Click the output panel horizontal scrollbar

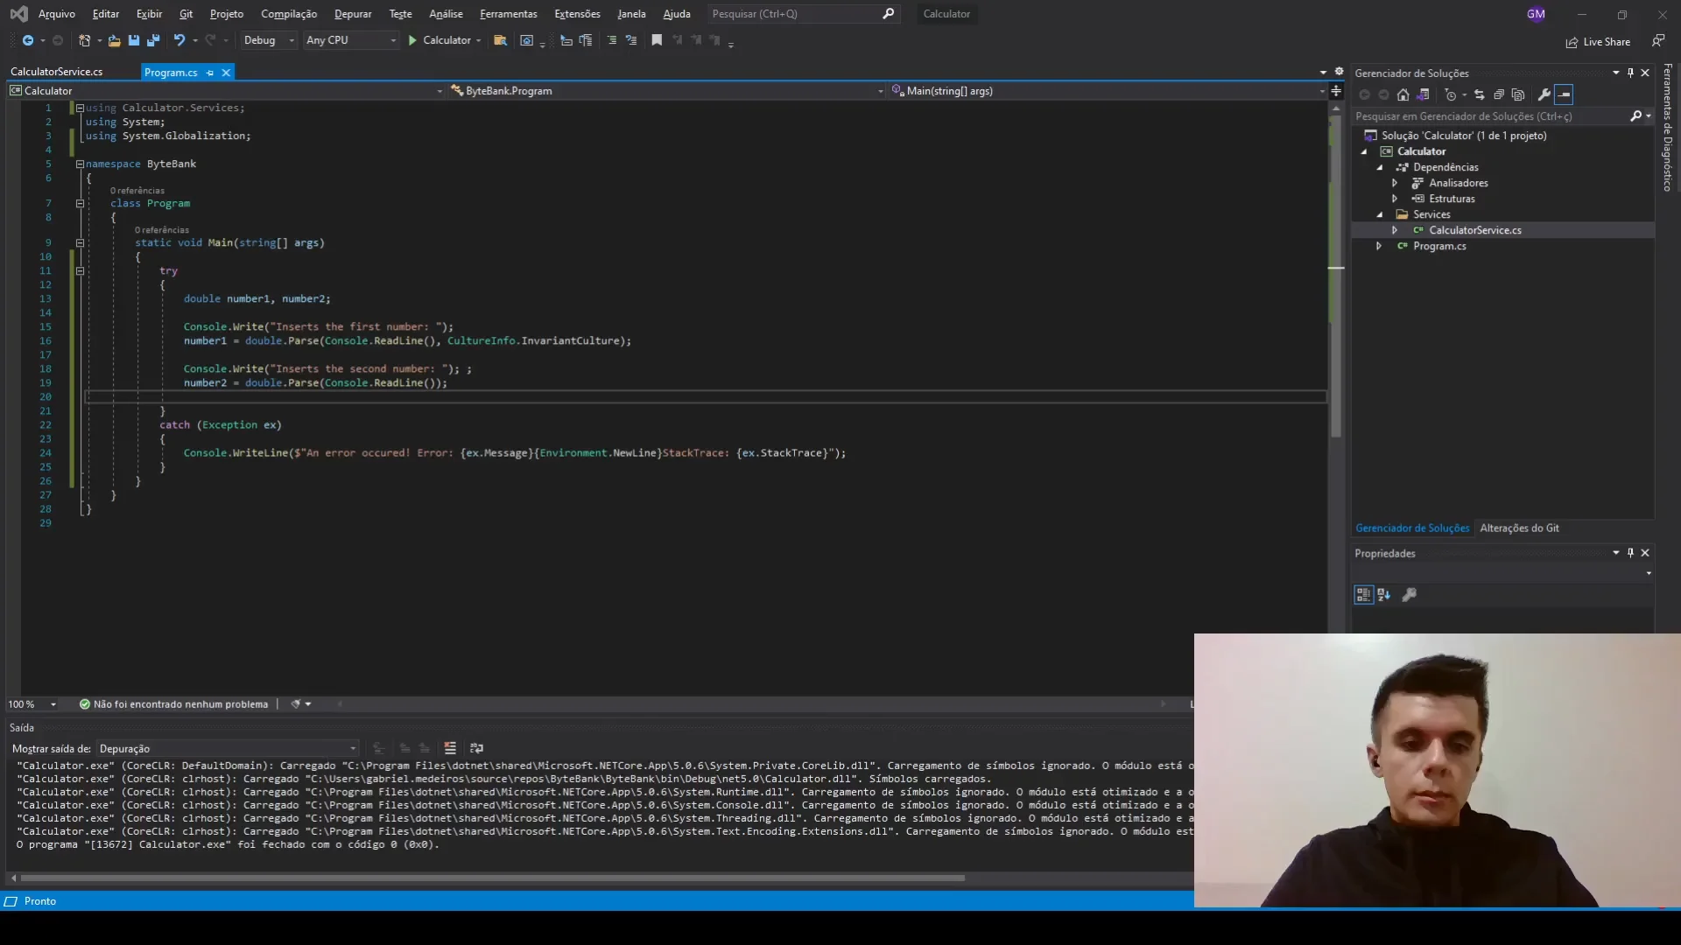[492, 878]
